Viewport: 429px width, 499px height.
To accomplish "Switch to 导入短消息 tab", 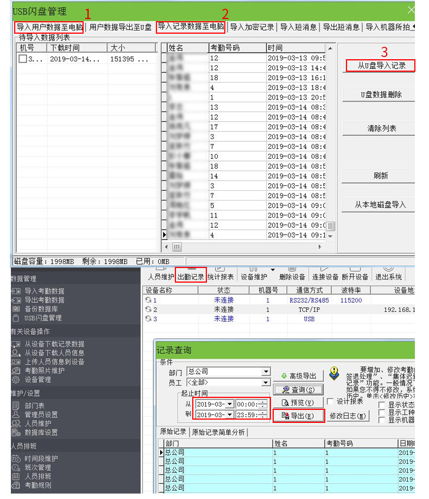I will tap(298, 27).
